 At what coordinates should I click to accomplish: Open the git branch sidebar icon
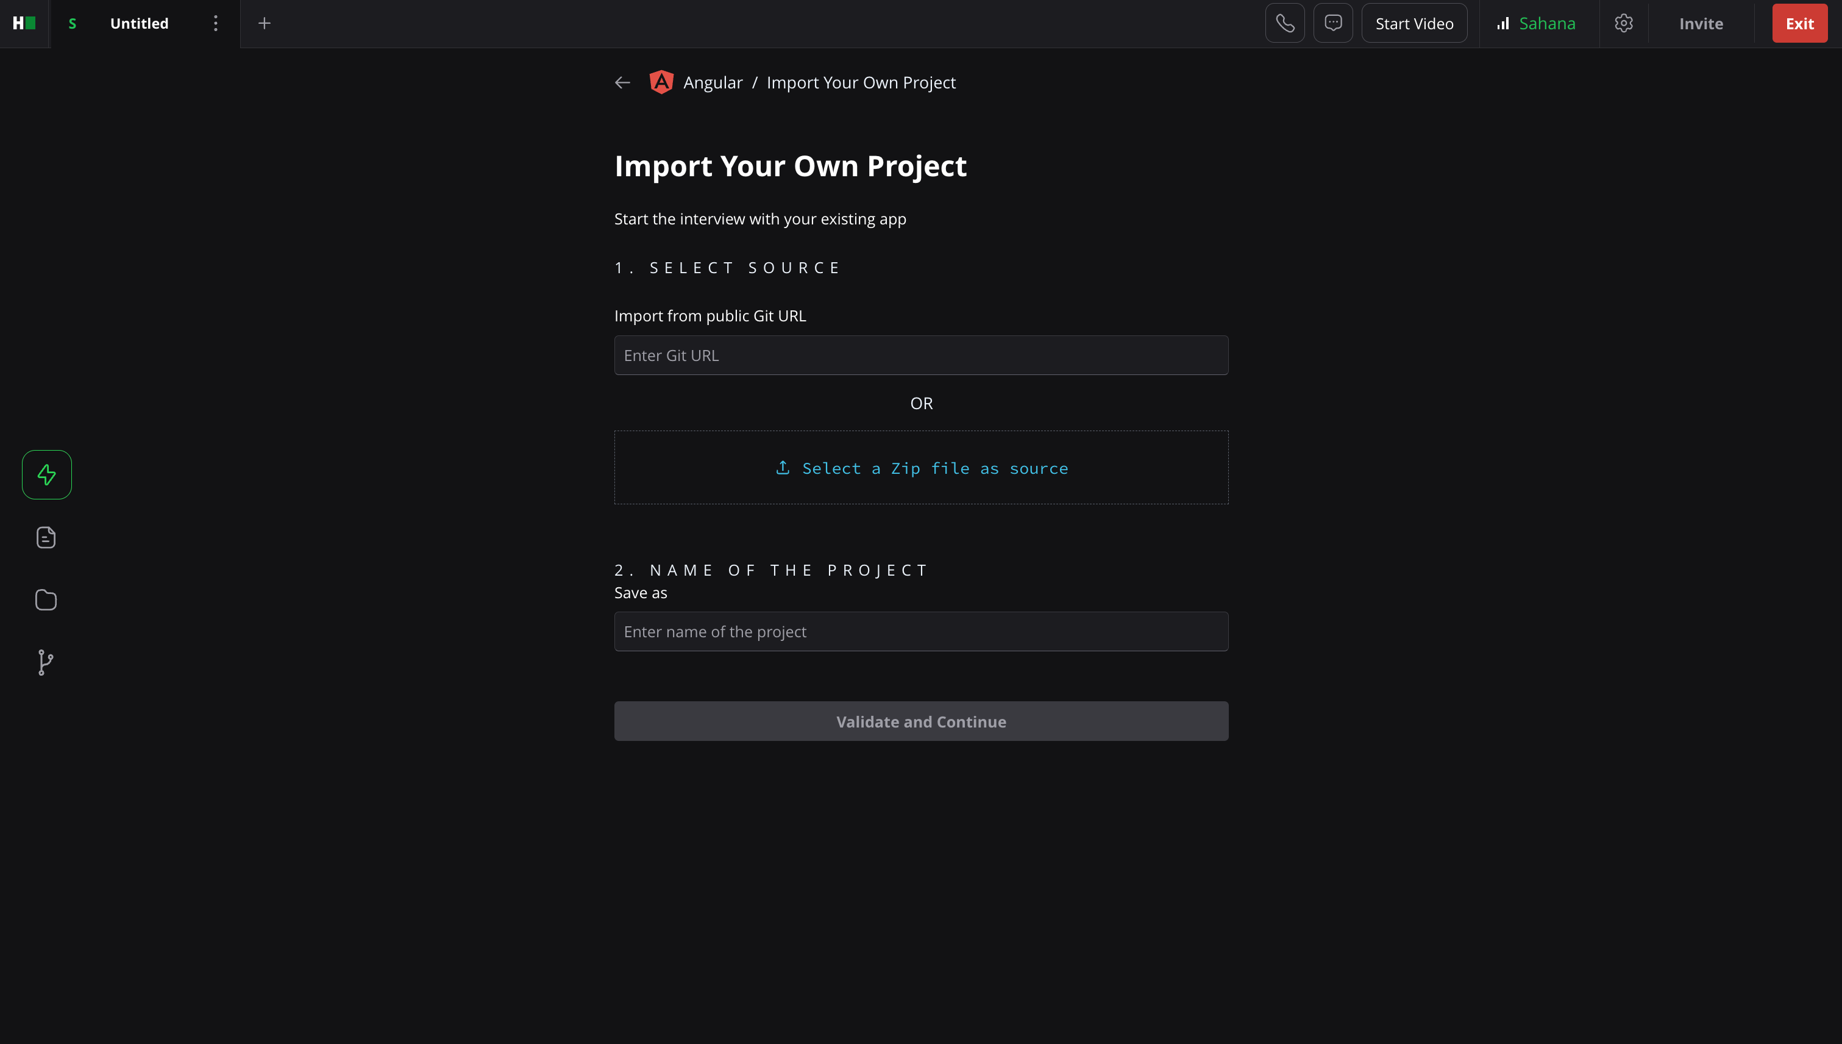tap(45, 662)
